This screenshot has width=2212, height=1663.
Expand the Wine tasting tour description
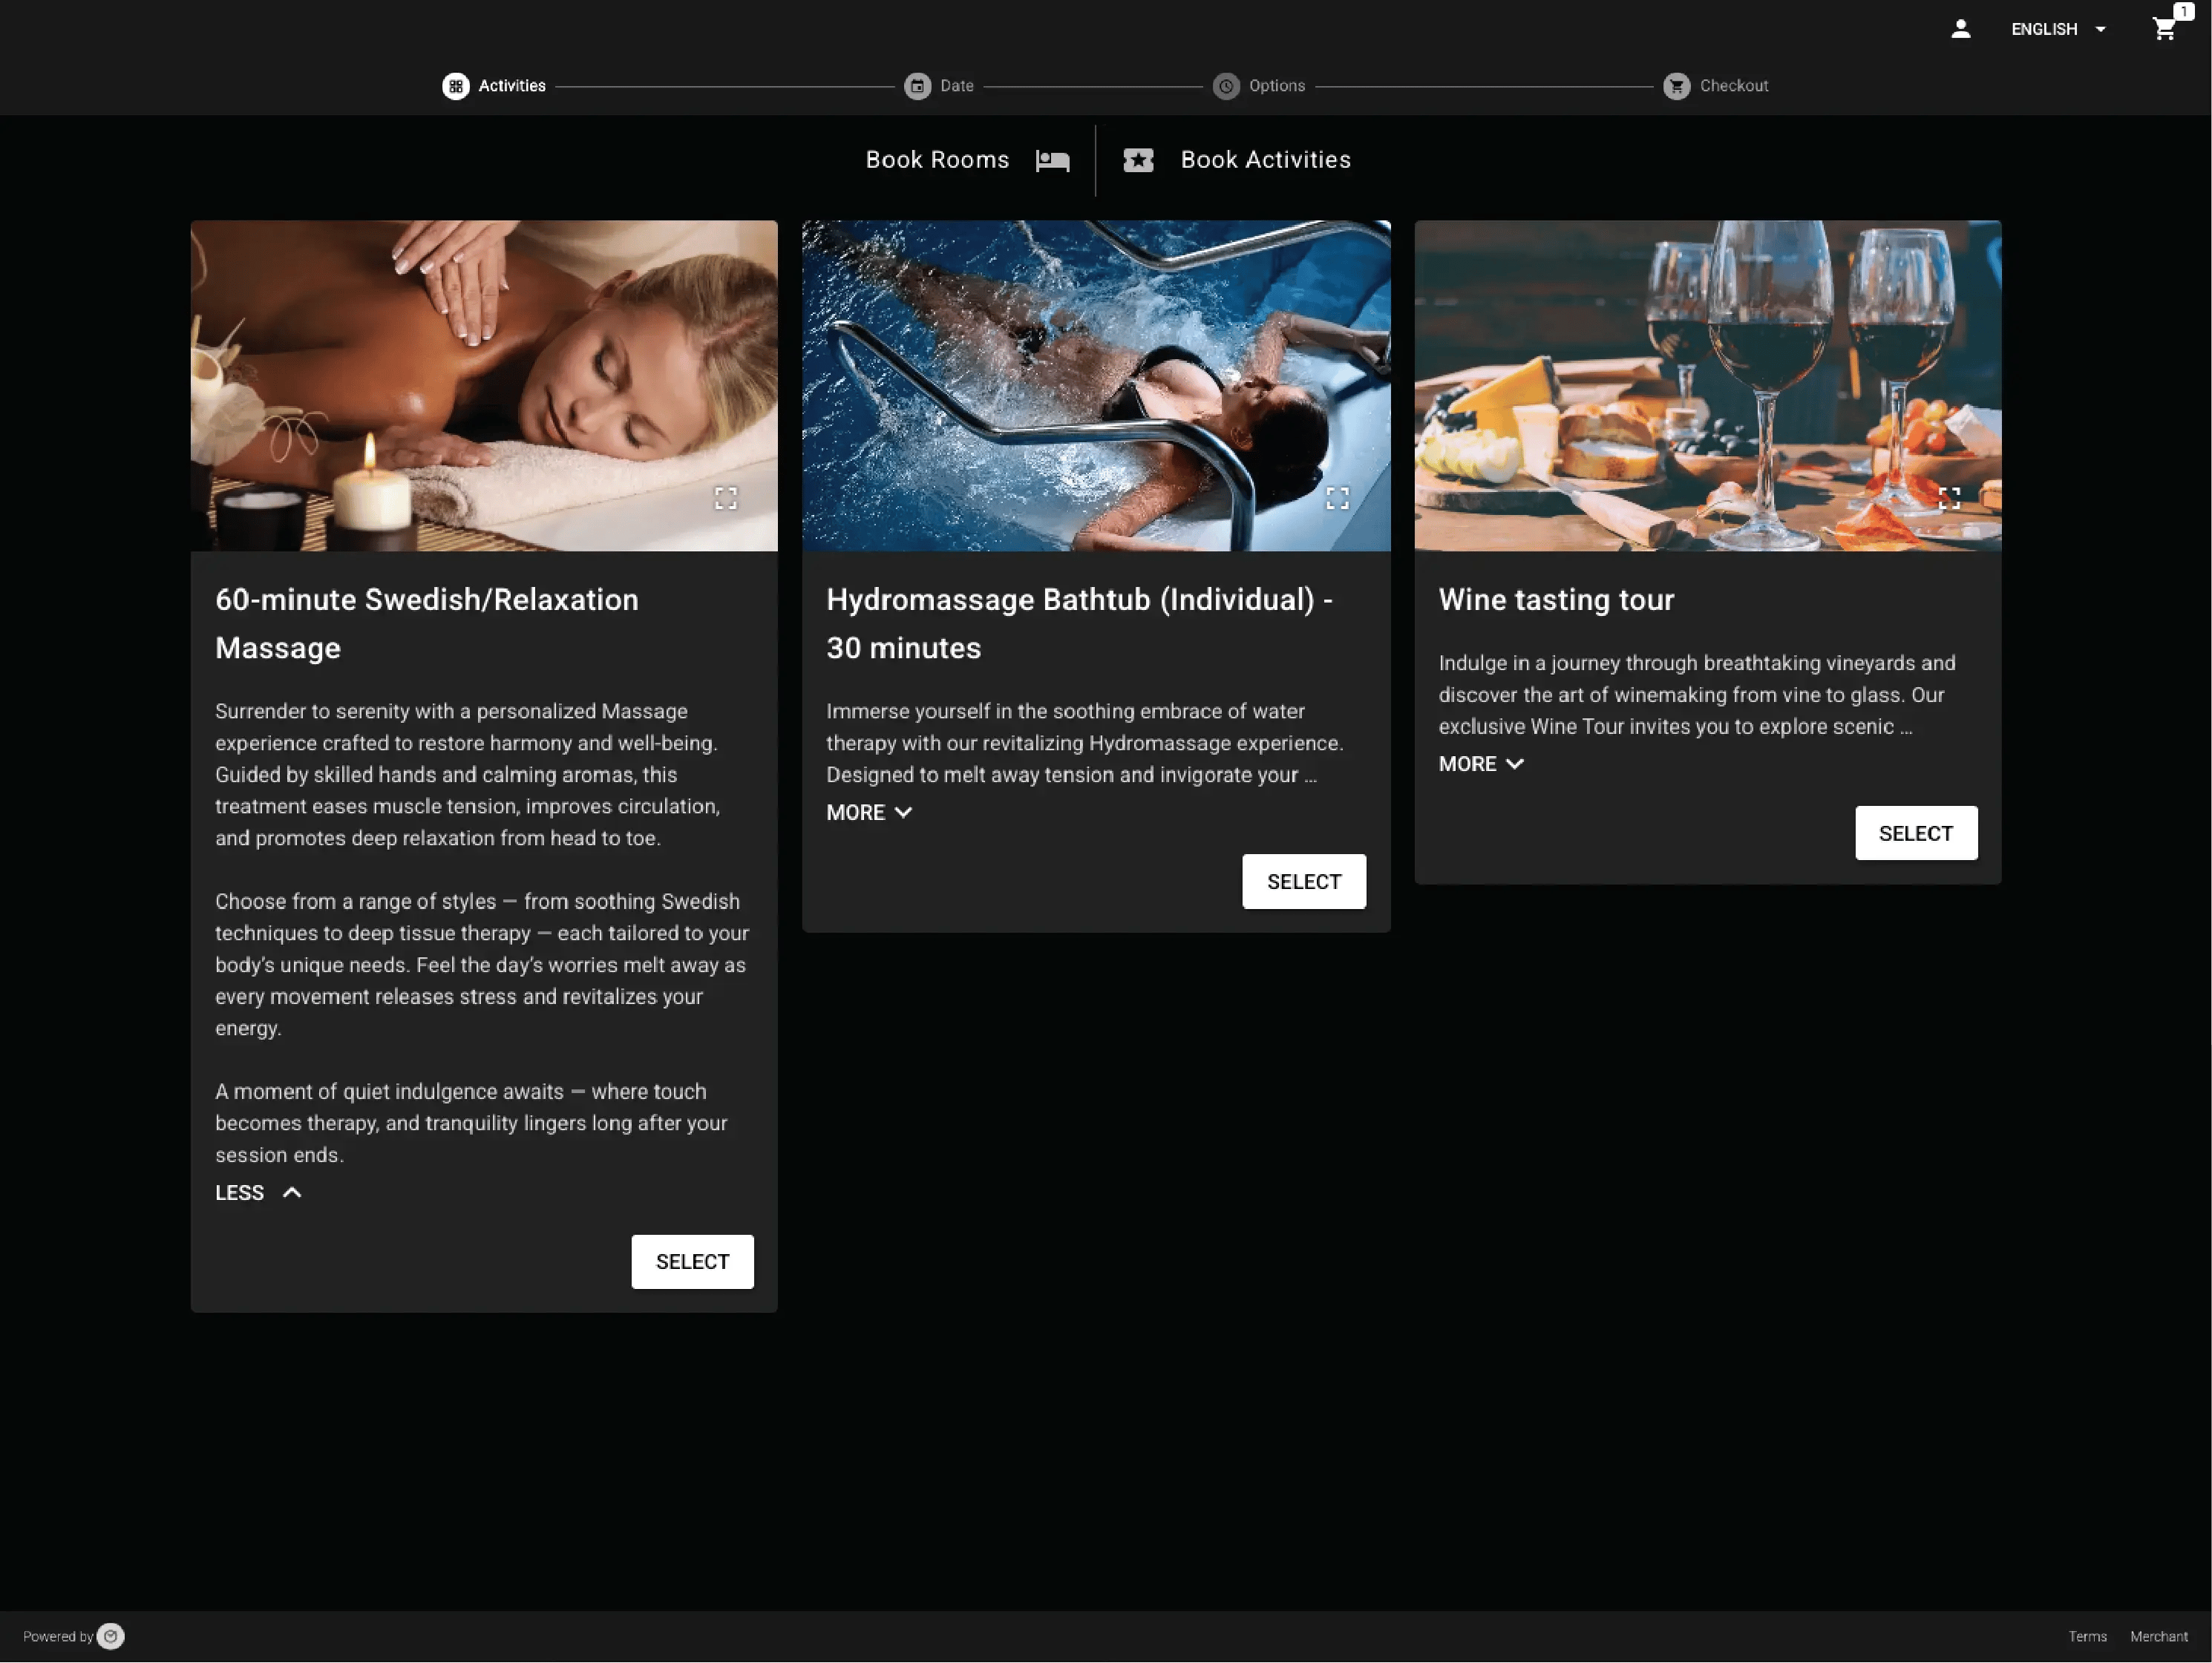pyautogui.click(x=1481, y=763)
